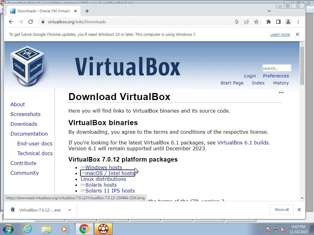This screenshot has height=235, width=314.
Task: Open Screenshots in the sidebar
Action: coord(25,114)
